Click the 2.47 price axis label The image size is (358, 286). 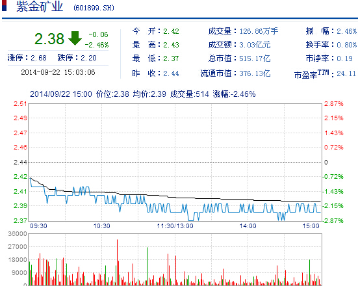tap(20, 133)
